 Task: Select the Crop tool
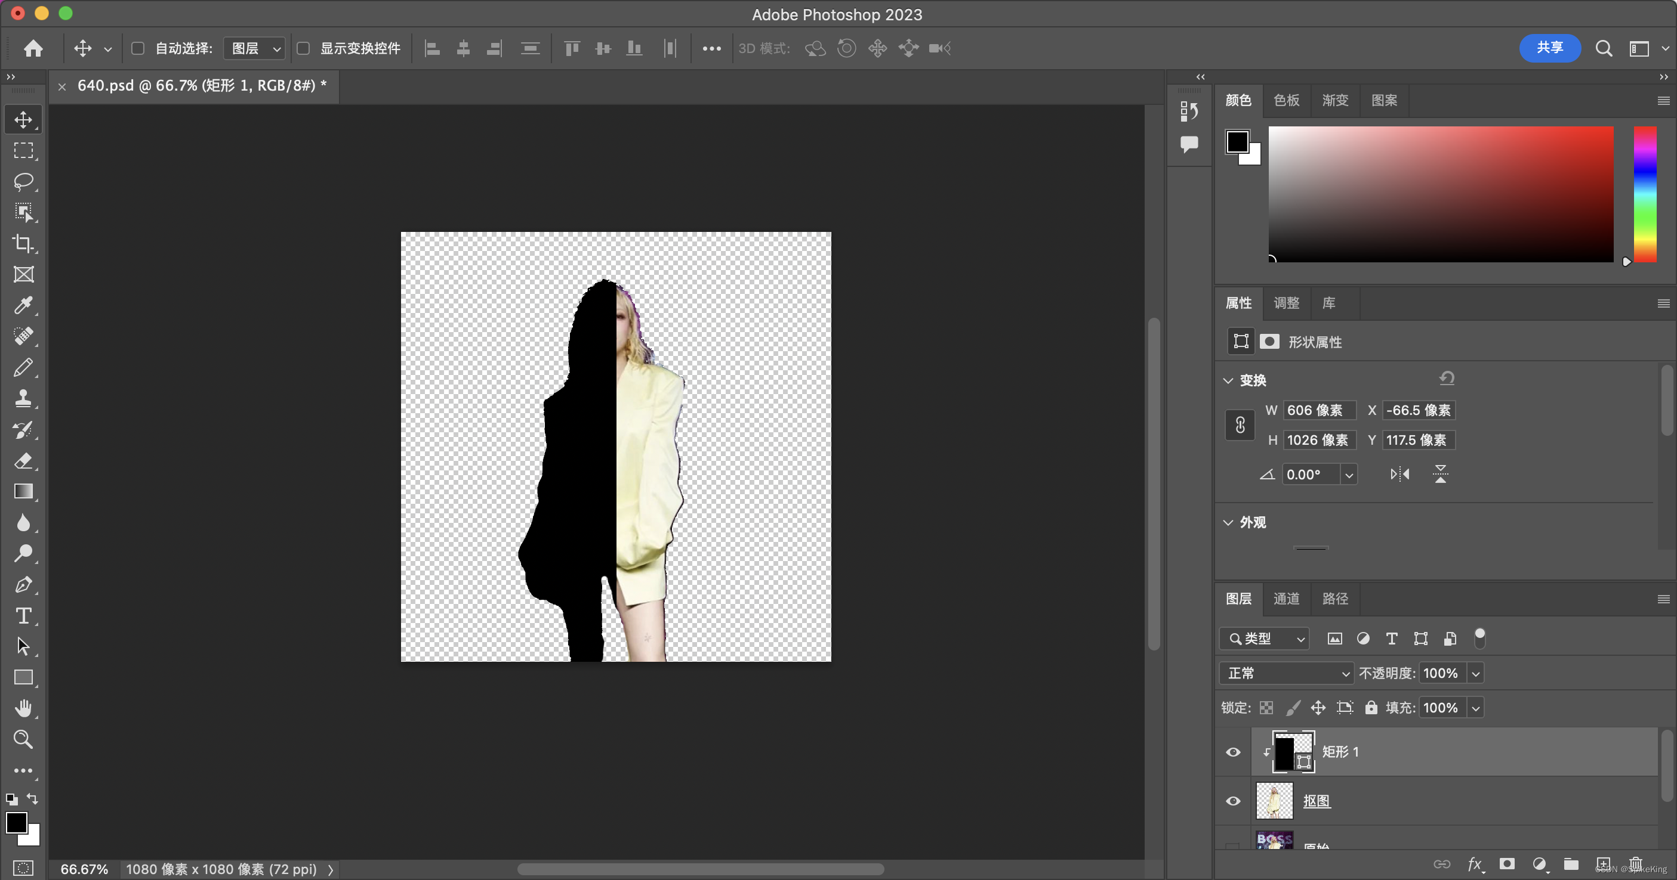pyautogui.click(x=23, y=243)
